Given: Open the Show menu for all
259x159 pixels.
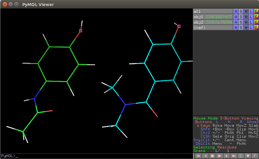Looking at the screenshot, I should pyautogui.click(x=241, y=11).
